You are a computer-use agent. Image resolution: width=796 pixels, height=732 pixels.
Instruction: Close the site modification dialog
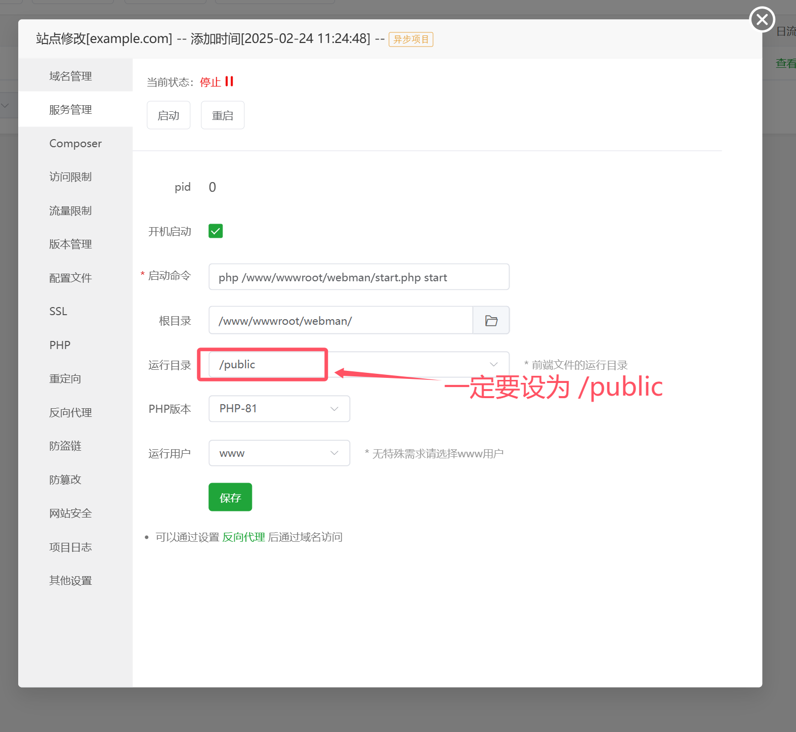(x=762, y=20)
